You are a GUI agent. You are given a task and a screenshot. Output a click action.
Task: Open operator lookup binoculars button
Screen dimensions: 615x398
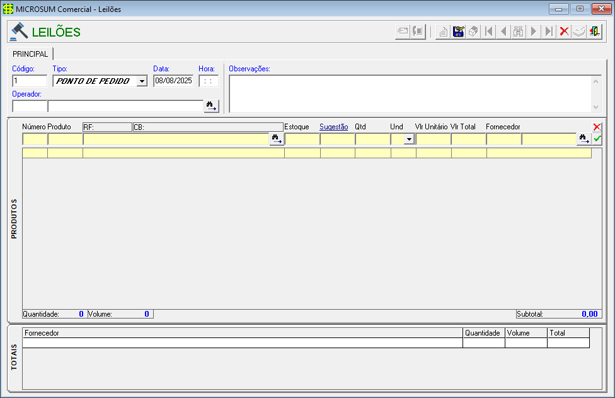tap(211, 106)
